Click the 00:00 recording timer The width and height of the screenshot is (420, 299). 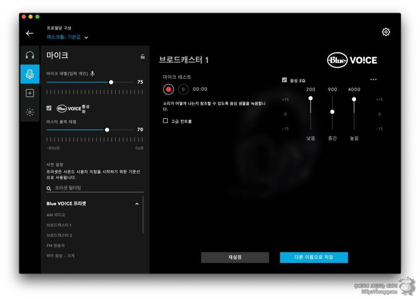[x=200, y=89]
